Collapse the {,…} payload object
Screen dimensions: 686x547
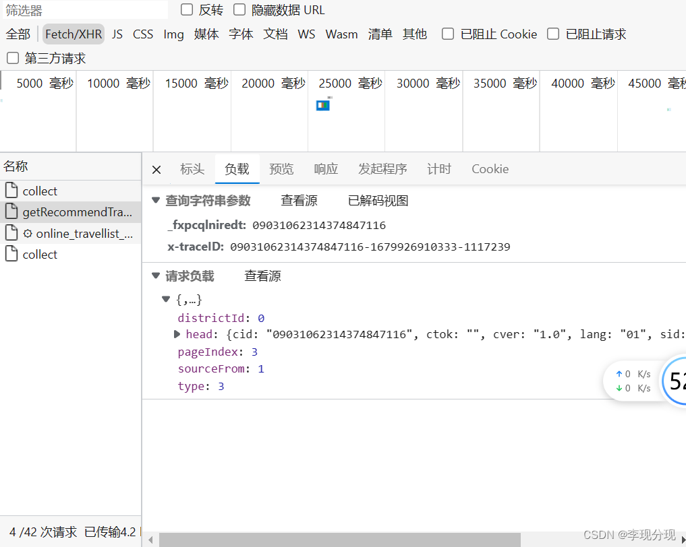(x=166, y=299)
